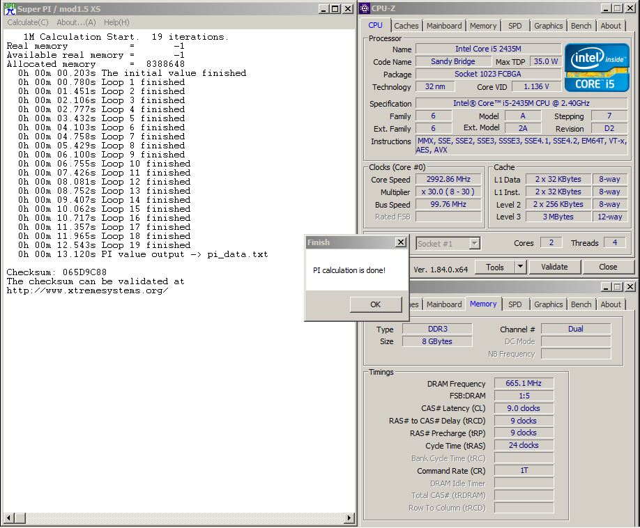Viewport: 640px width, 528px height.
Task: Click the Super PI horizontal scrollbar thumb
Action: tap(20, 518)
